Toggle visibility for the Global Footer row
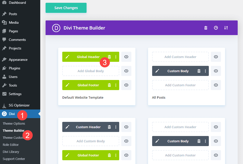This screenshot has height=164, width=243. pyautogui.click(x=126, y=85)
